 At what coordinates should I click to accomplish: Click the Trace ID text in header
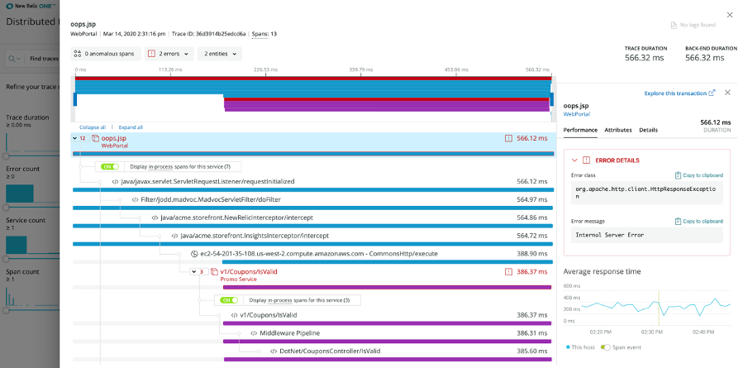pyautogui.click(x=209, y=34)
